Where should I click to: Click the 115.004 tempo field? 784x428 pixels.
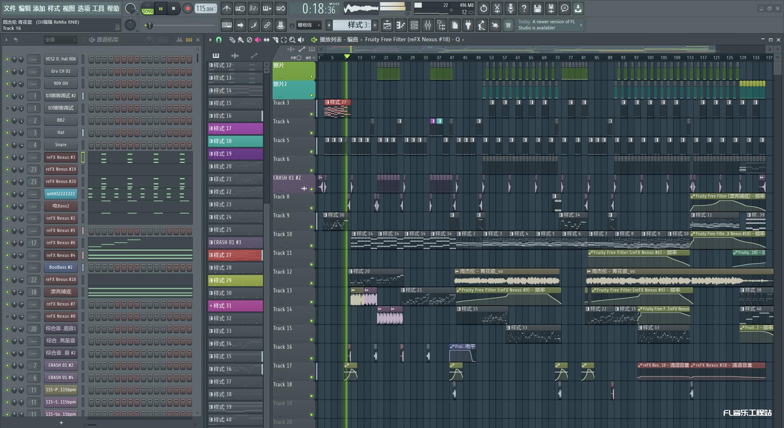pyautogui.click(x=205, y=9)
